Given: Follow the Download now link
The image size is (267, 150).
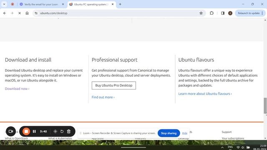Looking at the screenshot, I should pos(17,89).
